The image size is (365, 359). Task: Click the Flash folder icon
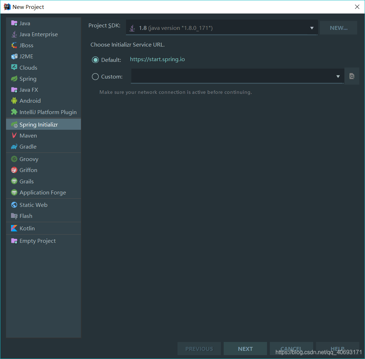[x=14, y=216]
